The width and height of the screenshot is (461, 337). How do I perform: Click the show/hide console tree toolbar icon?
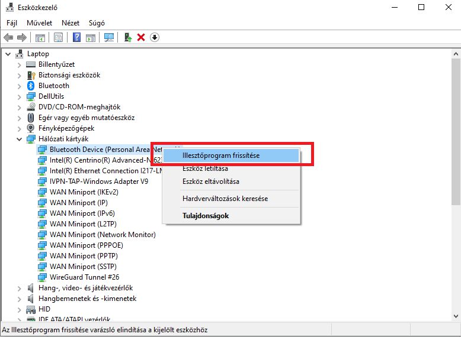[40, 37]
